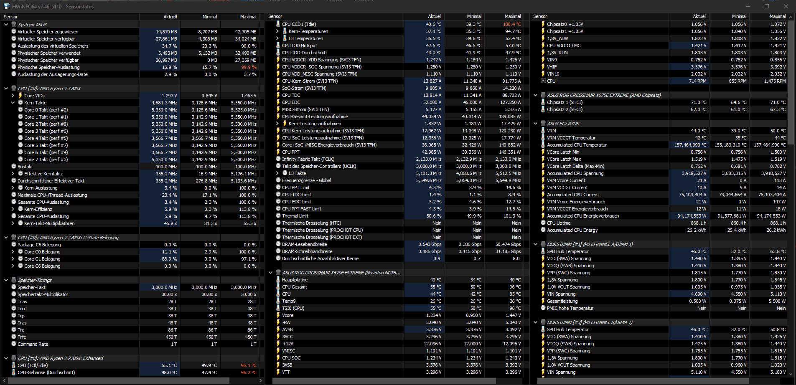Collapse the Speicher-Timings group
Screen dimensions: 796x385
(6, 280)
